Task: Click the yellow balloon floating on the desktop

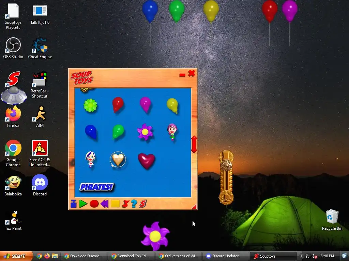Action: point(211,11)
